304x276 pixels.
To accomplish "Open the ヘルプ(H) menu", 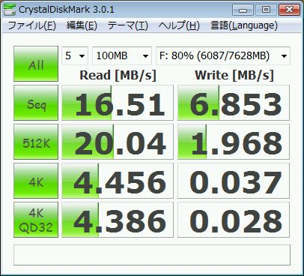I will pos(179,25).
